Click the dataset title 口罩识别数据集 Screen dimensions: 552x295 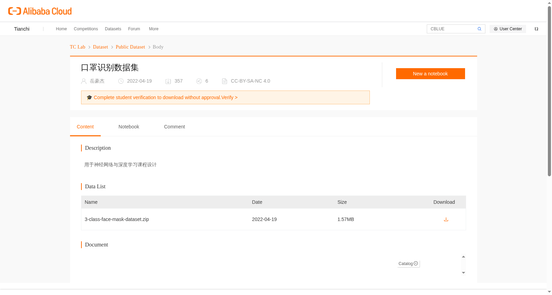point(110,67)
